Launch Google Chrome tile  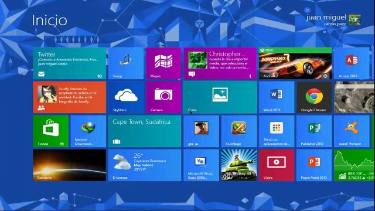314,97
